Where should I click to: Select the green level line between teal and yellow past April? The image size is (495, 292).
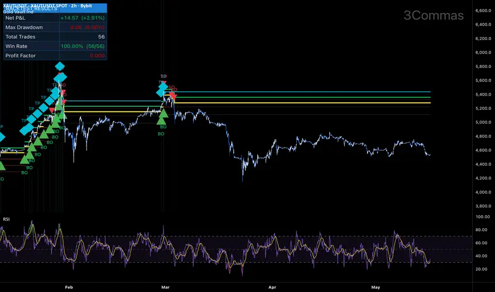[x=302, y=97]
